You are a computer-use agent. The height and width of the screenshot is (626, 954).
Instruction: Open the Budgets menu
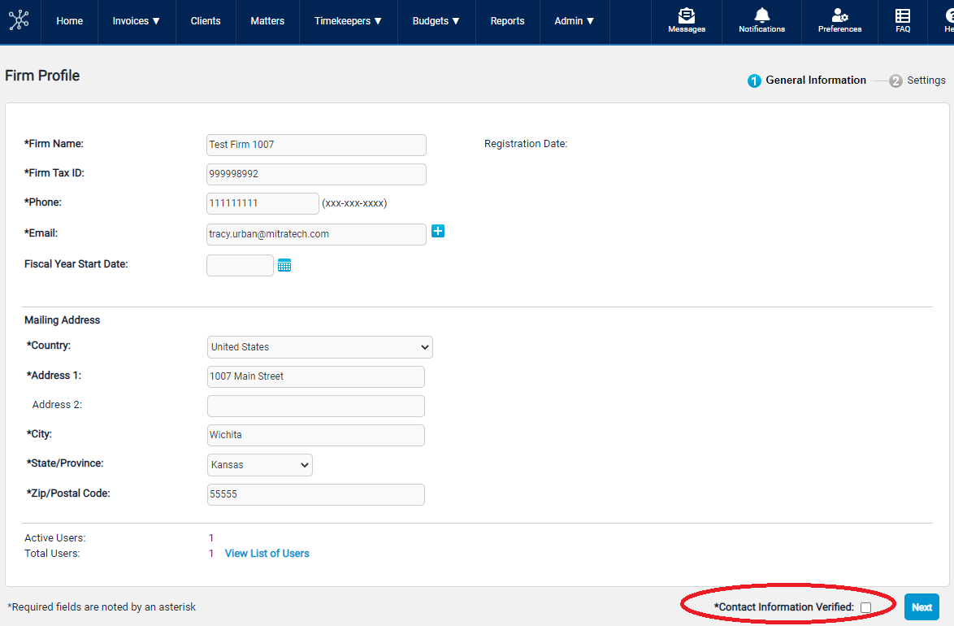436,21
